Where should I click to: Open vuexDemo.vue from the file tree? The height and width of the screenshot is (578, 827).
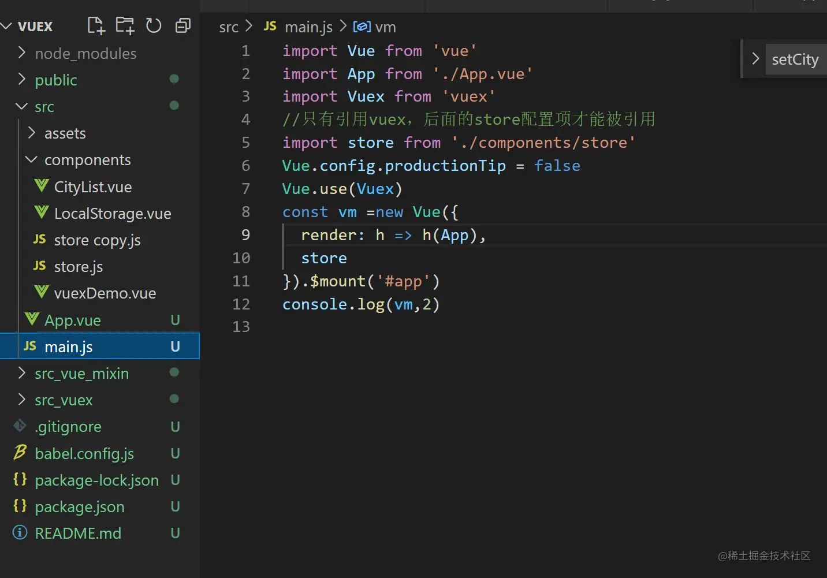[105, 293]
